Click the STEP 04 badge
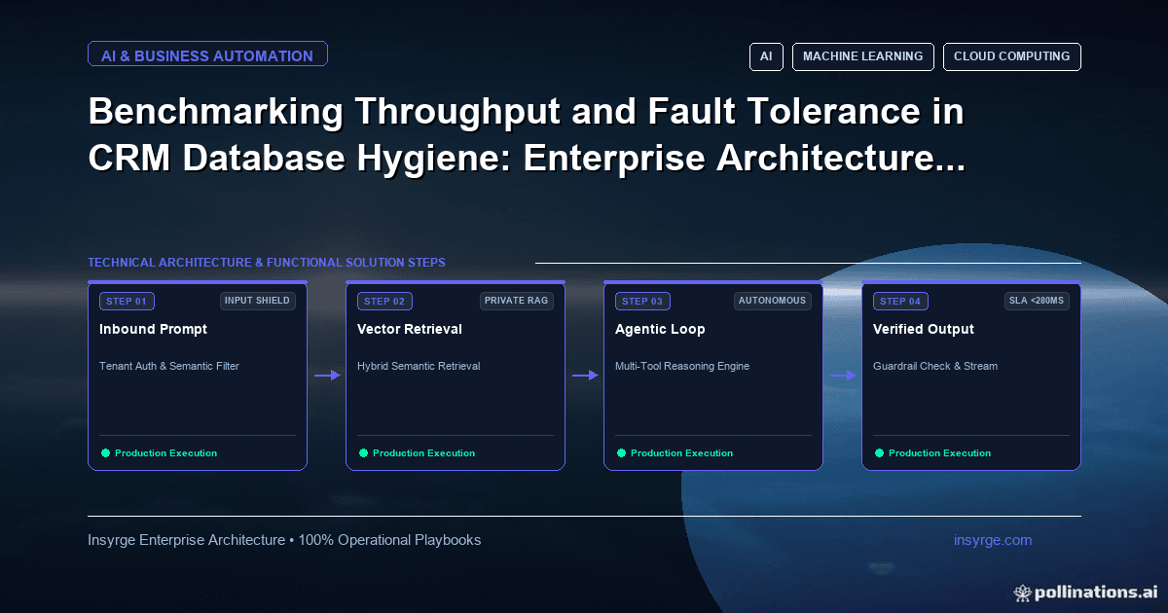The width and height of the screenshot is (1168, 613). point(900,301)
